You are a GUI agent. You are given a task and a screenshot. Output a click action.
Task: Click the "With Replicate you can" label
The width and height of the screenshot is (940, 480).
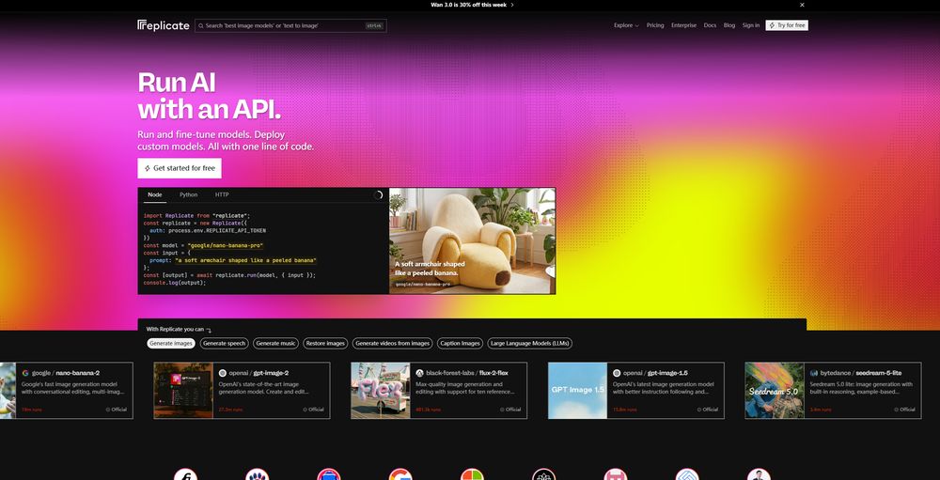pos(175,329)
